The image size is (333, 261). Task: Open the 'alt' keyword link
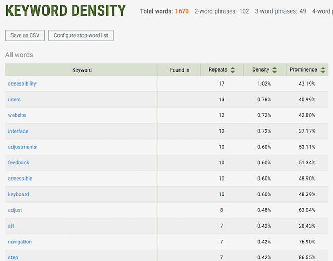click(11, 226)
